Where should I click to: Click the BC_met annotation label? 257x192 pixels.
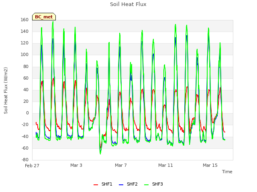44,17
